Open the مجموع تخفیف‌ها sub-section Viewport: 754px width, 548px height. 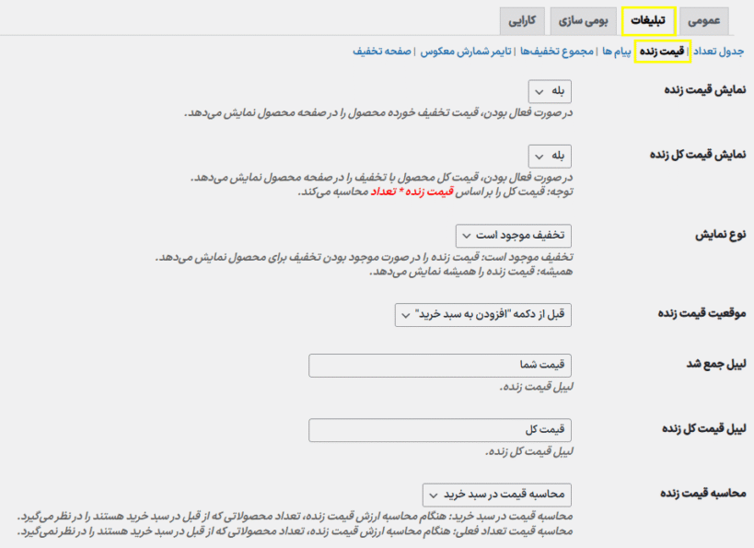(x=557, y=51)
